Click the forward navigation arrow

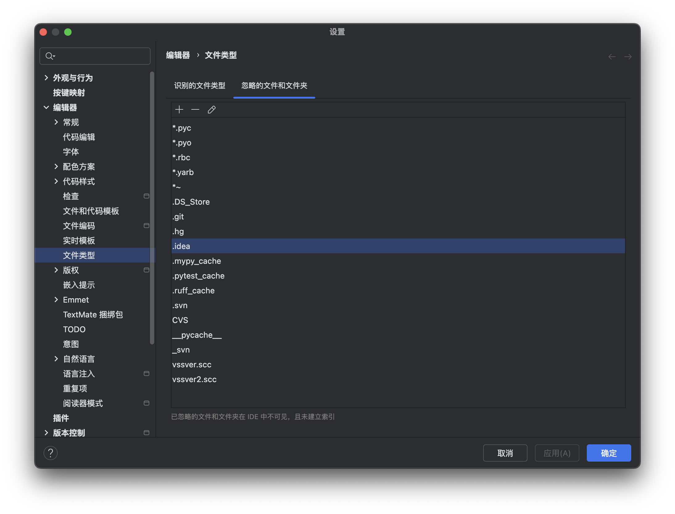[628, 57]
